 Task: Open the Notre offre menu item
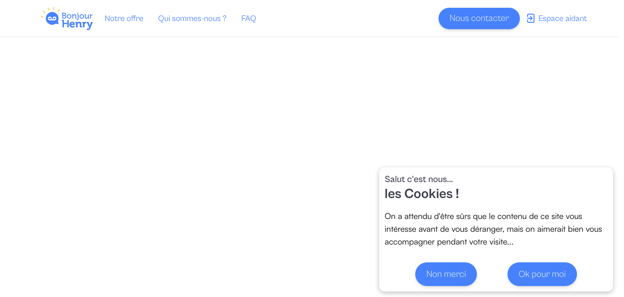(x=124, y=18)
